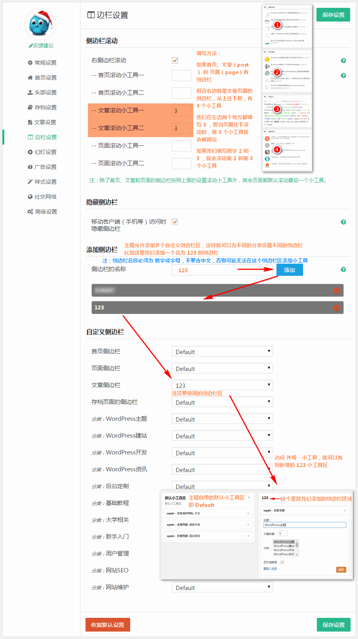The width and height of the screenshot is (358, 639).
Task: Click the document icon beside 文章设置
Action: pyautogui.click(x=30, y=122)
